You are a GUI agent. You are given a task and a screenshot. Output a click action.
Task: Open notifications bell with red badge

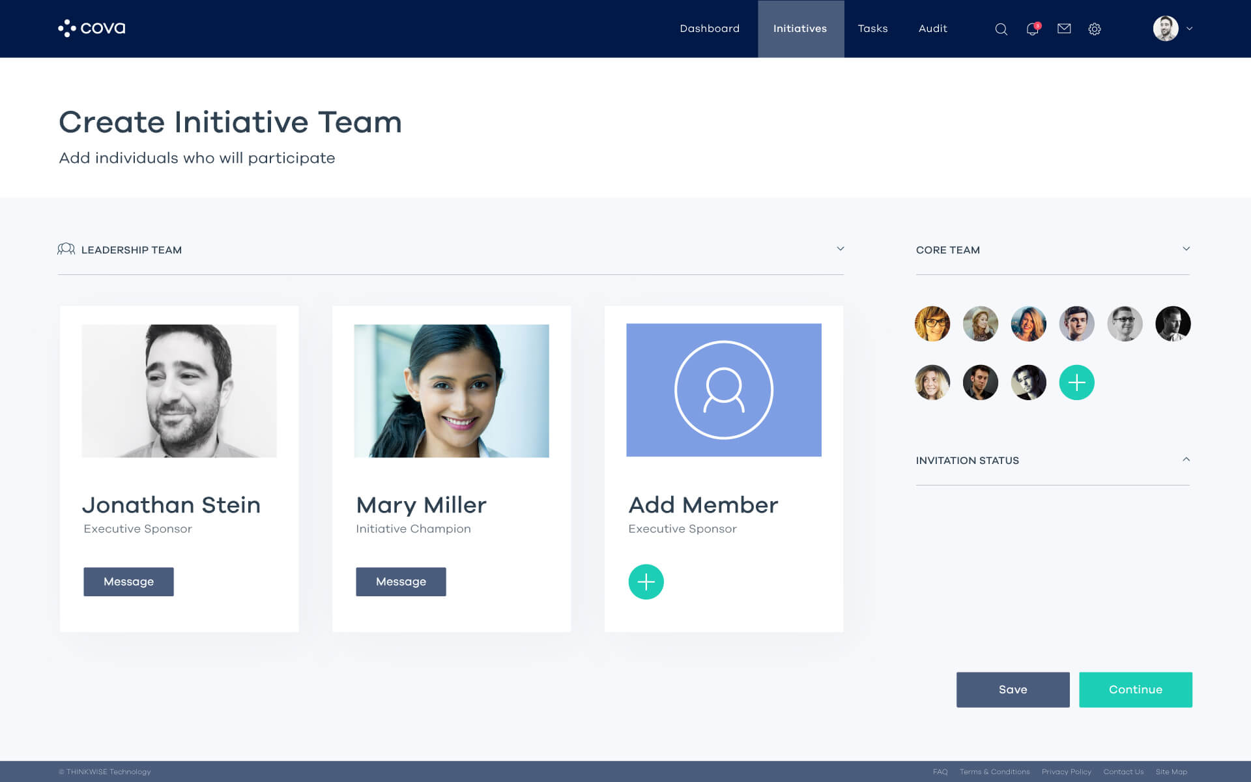1032,30
